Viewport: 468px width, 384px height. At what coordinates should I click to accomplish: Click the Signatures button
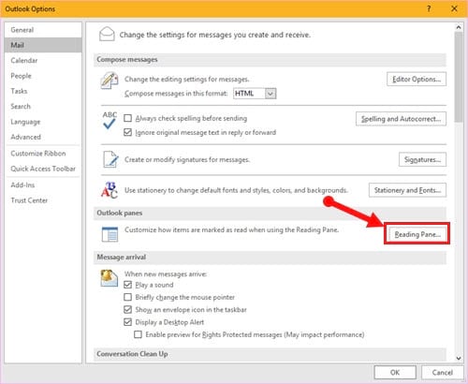coord(422,159)
